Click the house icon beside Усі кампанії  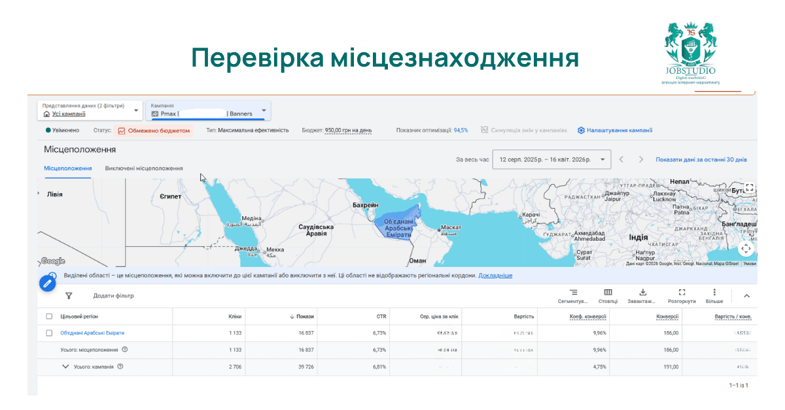pos(46,114)
